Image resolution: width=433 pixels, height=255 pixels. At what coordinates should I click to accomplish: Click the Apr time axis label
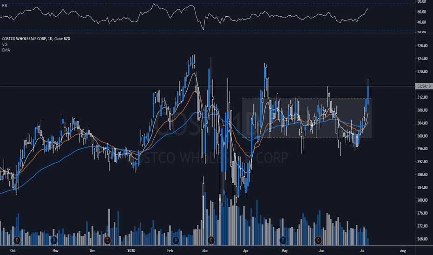[x=245, y=251]
